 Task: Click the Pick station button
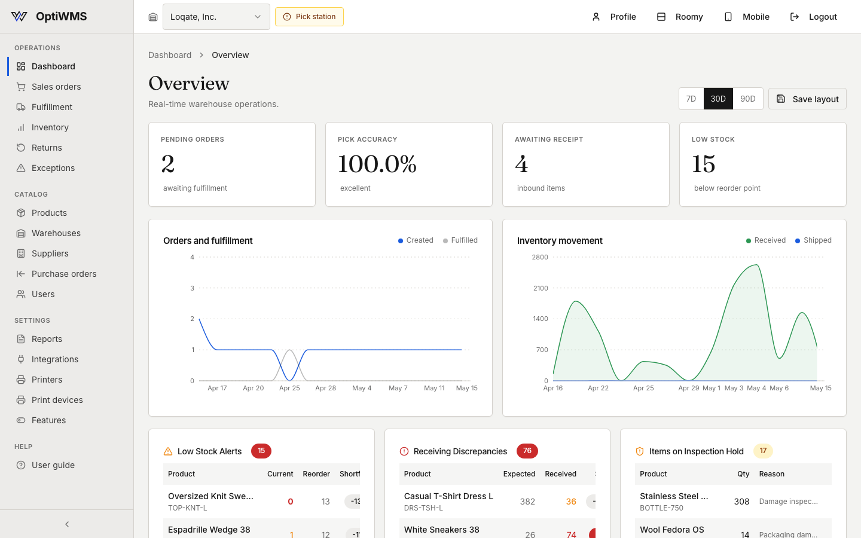coord(309,17)
